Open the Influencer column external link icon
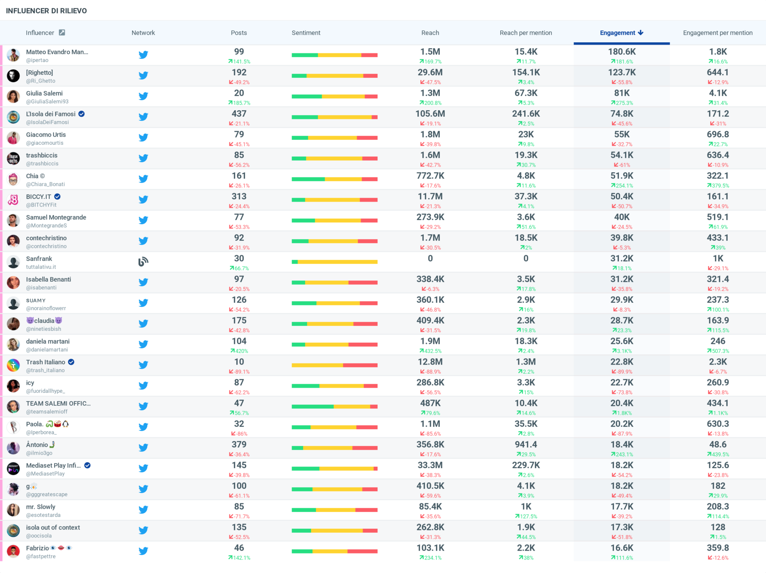The image size is (766, 573). (x=62, y=33)
